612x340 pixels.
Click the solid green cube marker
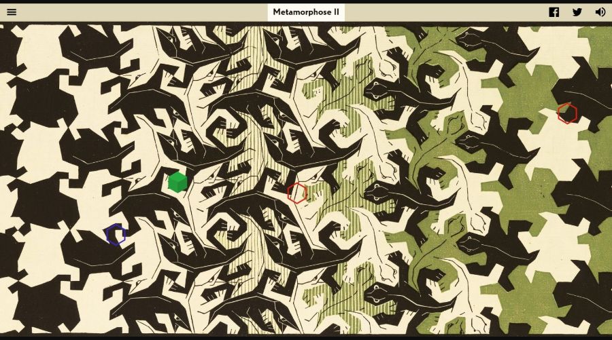177,182
